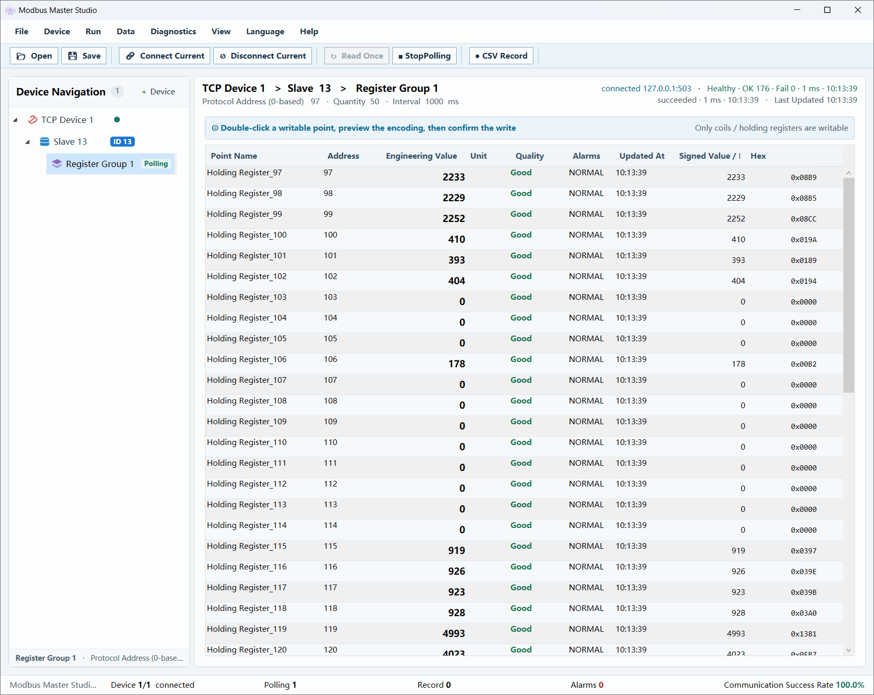Click the Polling status badge
Screen dimensions: 874x695
[x=156, y=164]
